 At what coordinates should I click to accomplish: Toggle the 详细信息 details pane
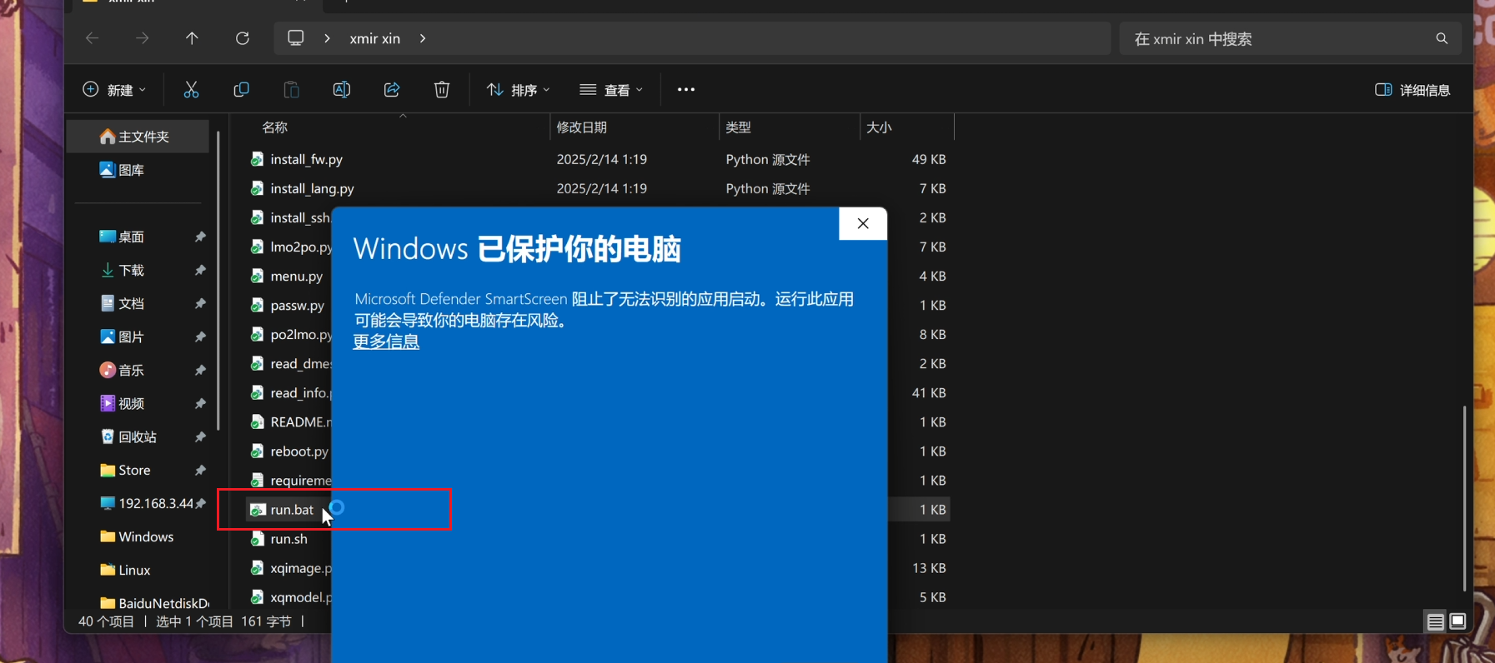1412,90
